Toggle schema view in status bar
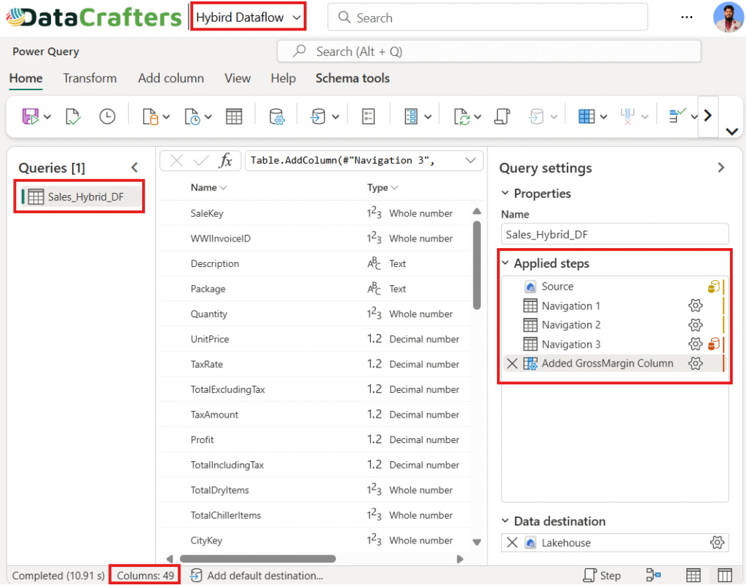The width and height of the screenshot is (746, 585). 725,576
